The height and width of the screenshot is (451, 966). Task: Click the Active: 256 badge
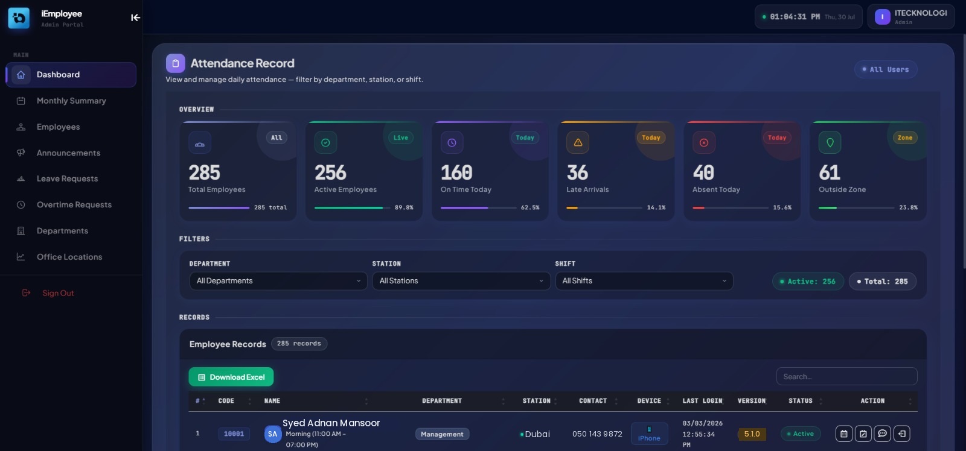point(808,282)
